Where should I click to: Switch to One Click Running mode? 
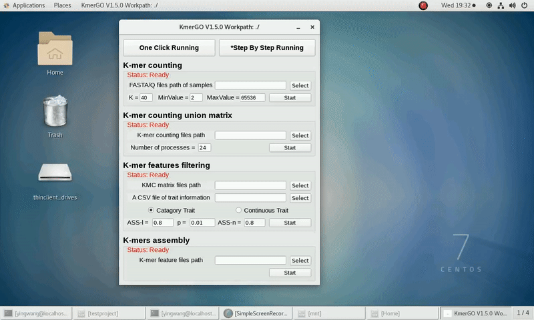[169, 47]
